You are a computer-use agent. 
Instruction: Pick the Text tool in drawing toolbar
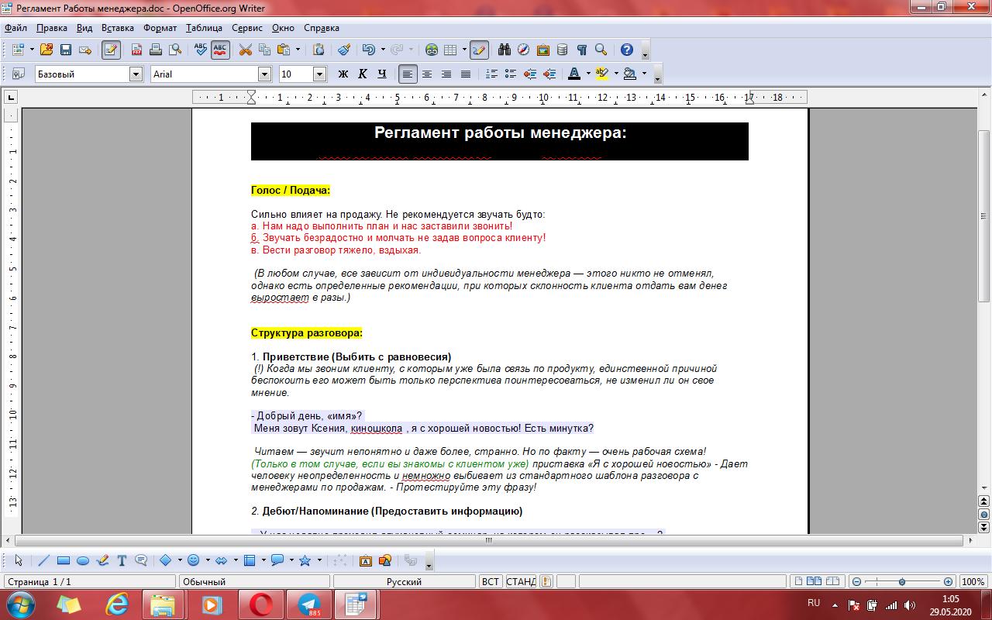122,560
